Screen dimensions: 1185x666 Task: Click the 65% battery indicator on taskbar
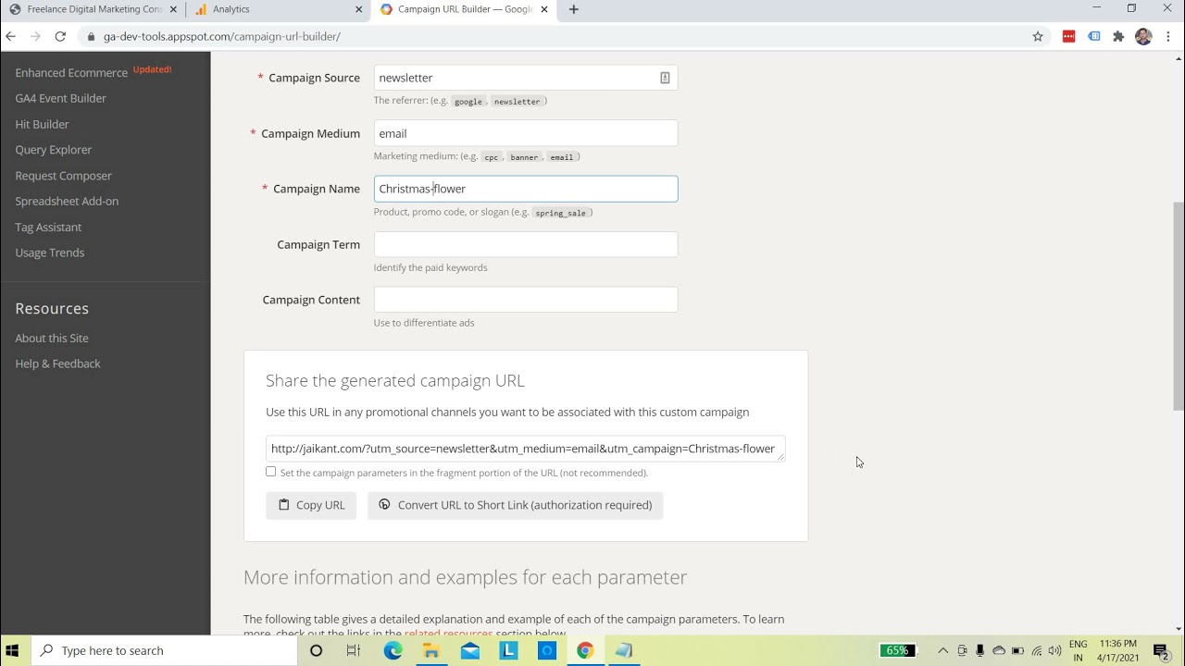point(898,650)
